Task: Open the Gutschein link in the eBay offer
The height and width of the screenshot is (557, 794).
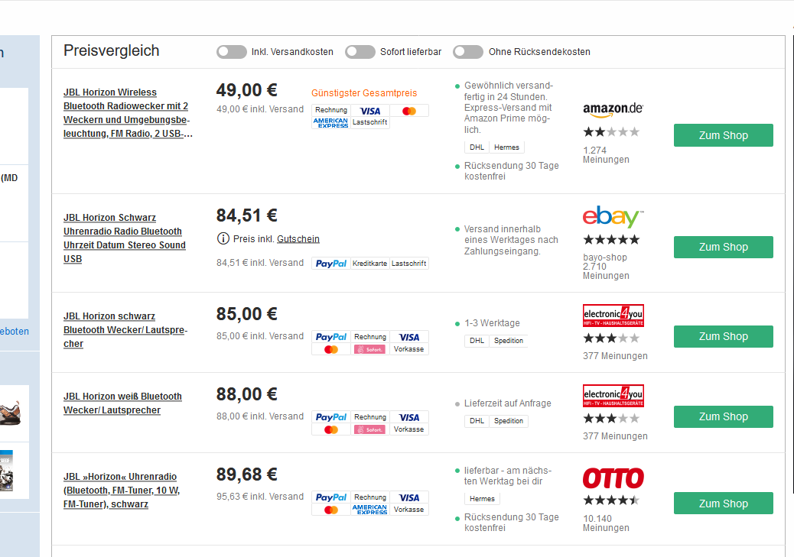Action: (x=298, y=239)
